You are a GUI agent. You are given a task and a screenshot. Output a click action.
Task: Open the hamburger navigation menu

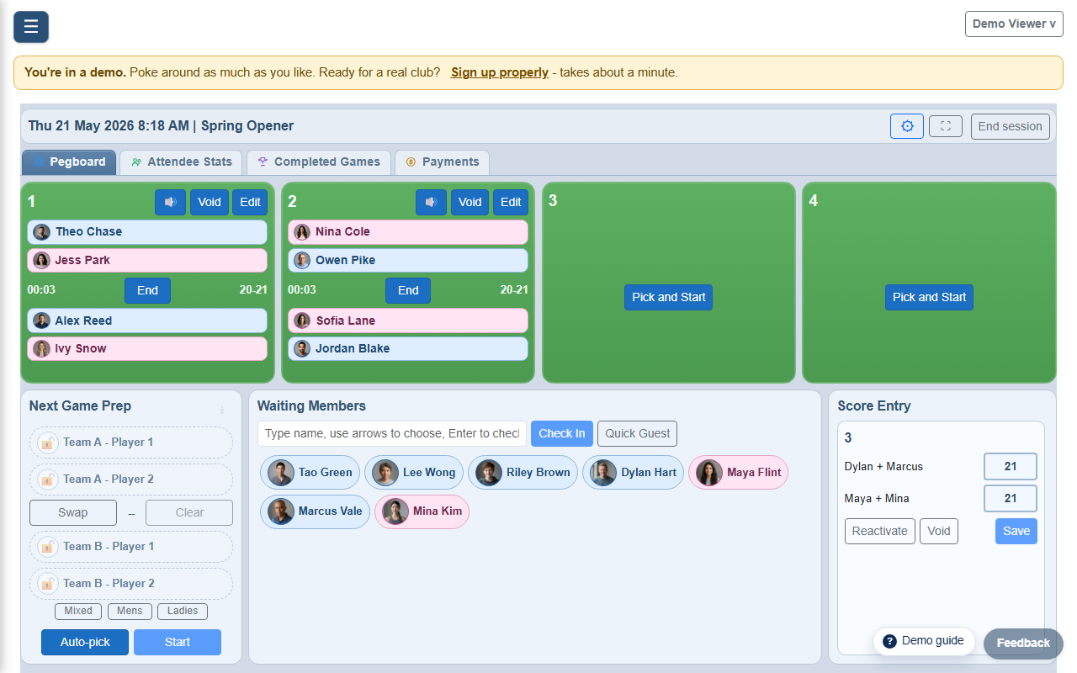coord(31,27)
